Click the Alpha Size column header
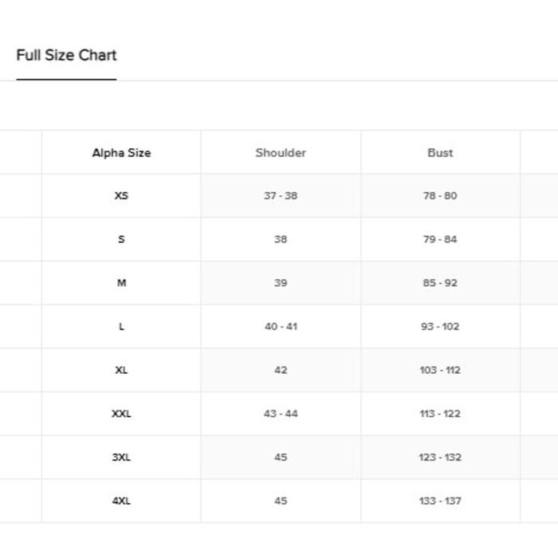 coord(121,152)
